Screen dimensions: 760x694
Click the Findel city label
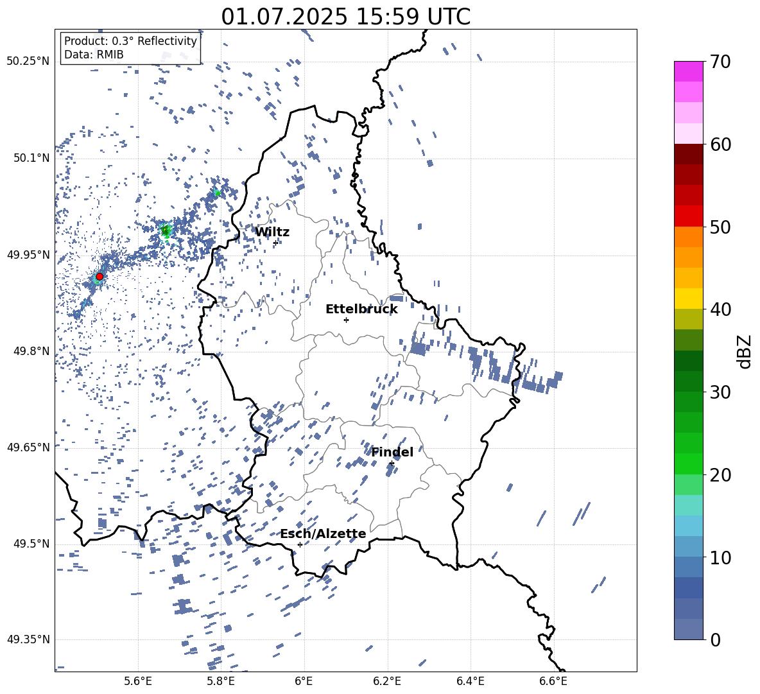tap(392, 452)
